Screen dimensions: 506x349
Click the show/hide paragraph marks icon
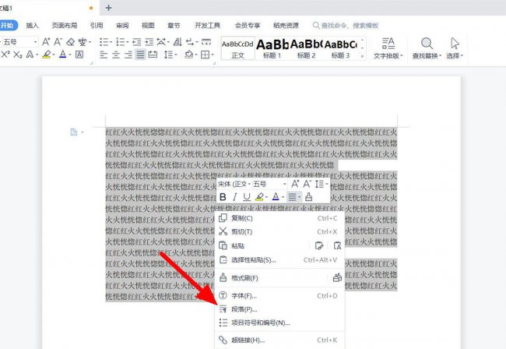[x=191, y=42]
